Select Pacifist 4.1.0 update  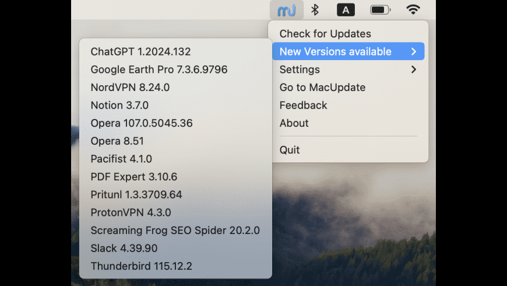coord(175,159)
